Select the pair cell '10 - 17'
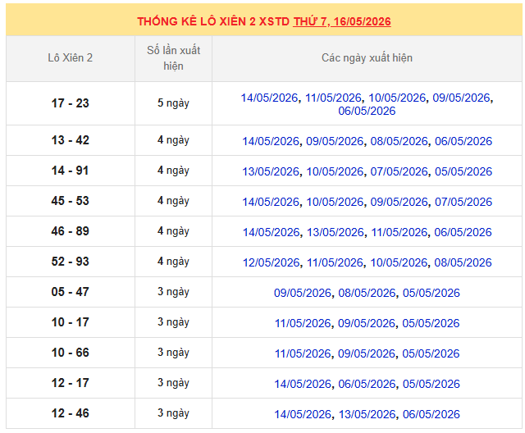Image resolution: width=525 pixels, height=433 pixels. click(x=71, y=322)
